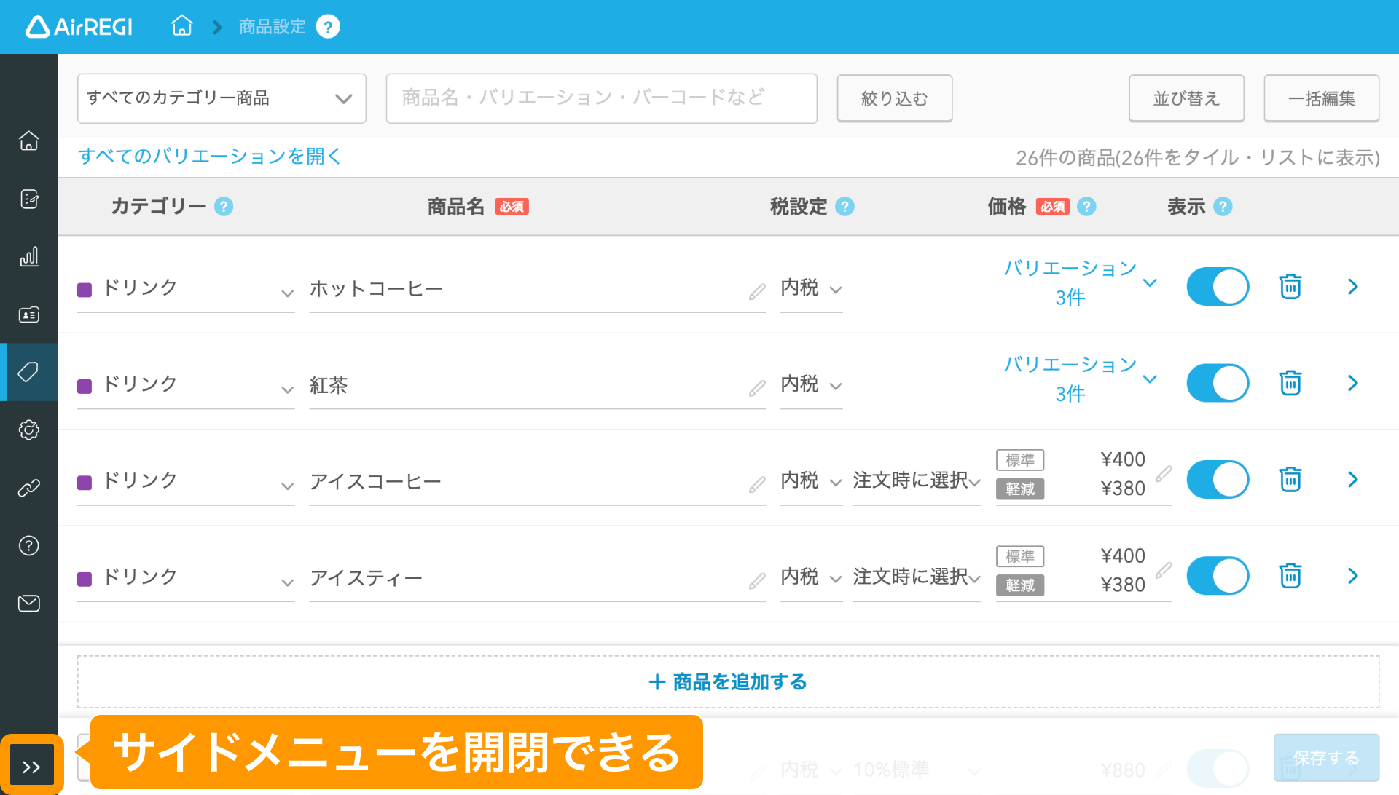Edit 紅茶 name pencil icon

point(757,388)
